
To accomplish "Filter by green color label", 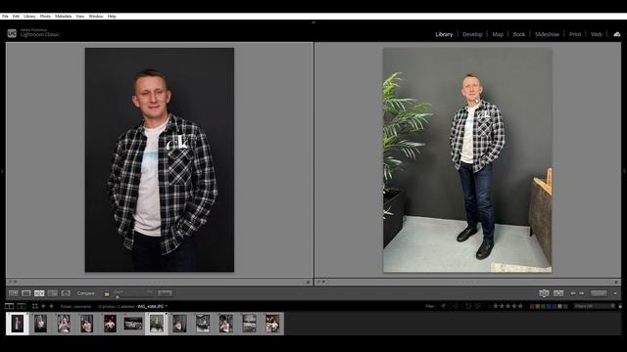I will pos(544,306).
